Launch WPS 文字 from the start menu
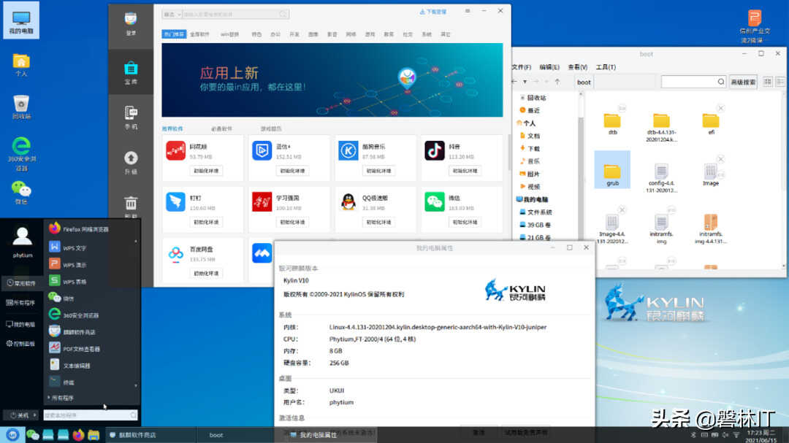The width and height of the screenshot is (789, 443). 68,247
